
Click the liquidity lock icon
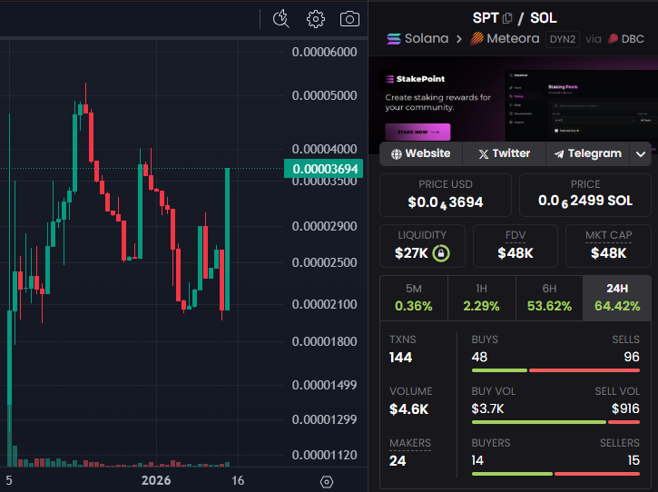(x=441, y=253)
